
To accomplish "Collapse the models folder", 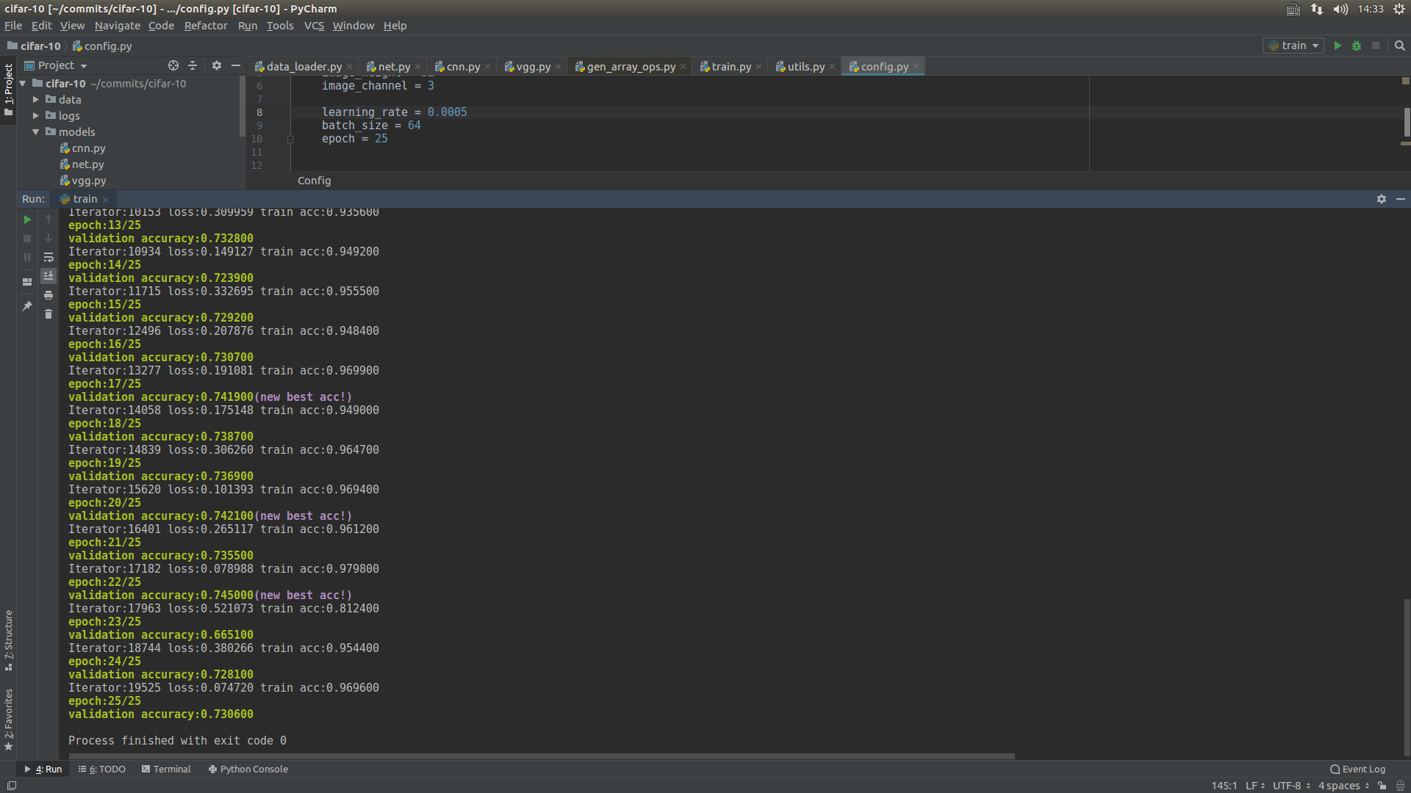I will (x=35, y=132).
